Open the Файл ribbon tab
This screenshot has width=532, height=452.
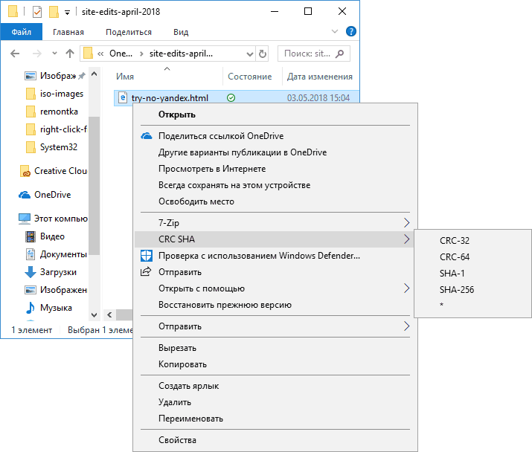click(x=22, y=32)
